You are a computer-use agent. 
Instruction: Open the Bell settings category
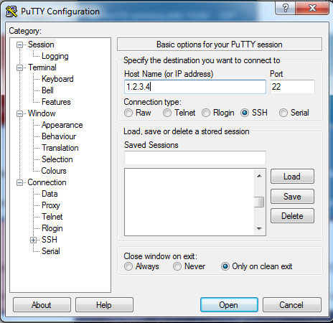tap(47, 90)
